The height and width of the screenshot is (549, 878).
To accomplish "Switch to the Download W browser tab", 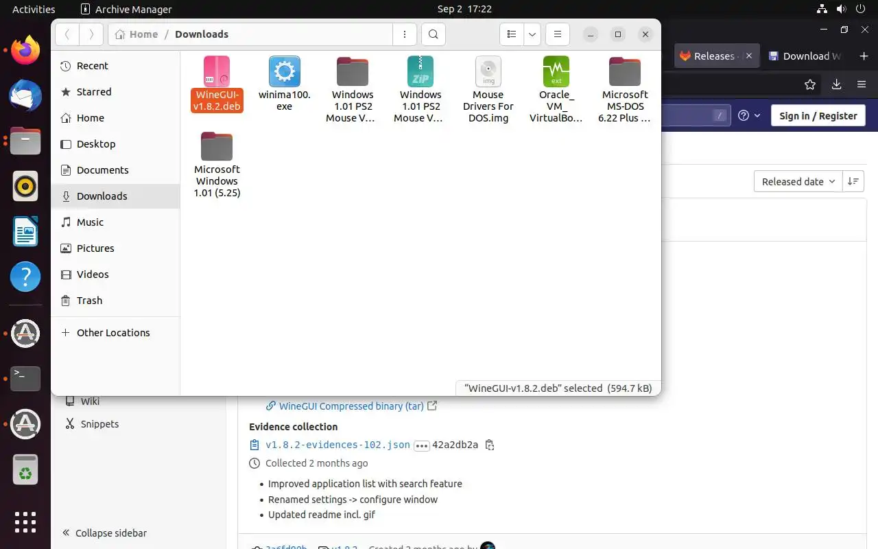I will tap(805, 56).
